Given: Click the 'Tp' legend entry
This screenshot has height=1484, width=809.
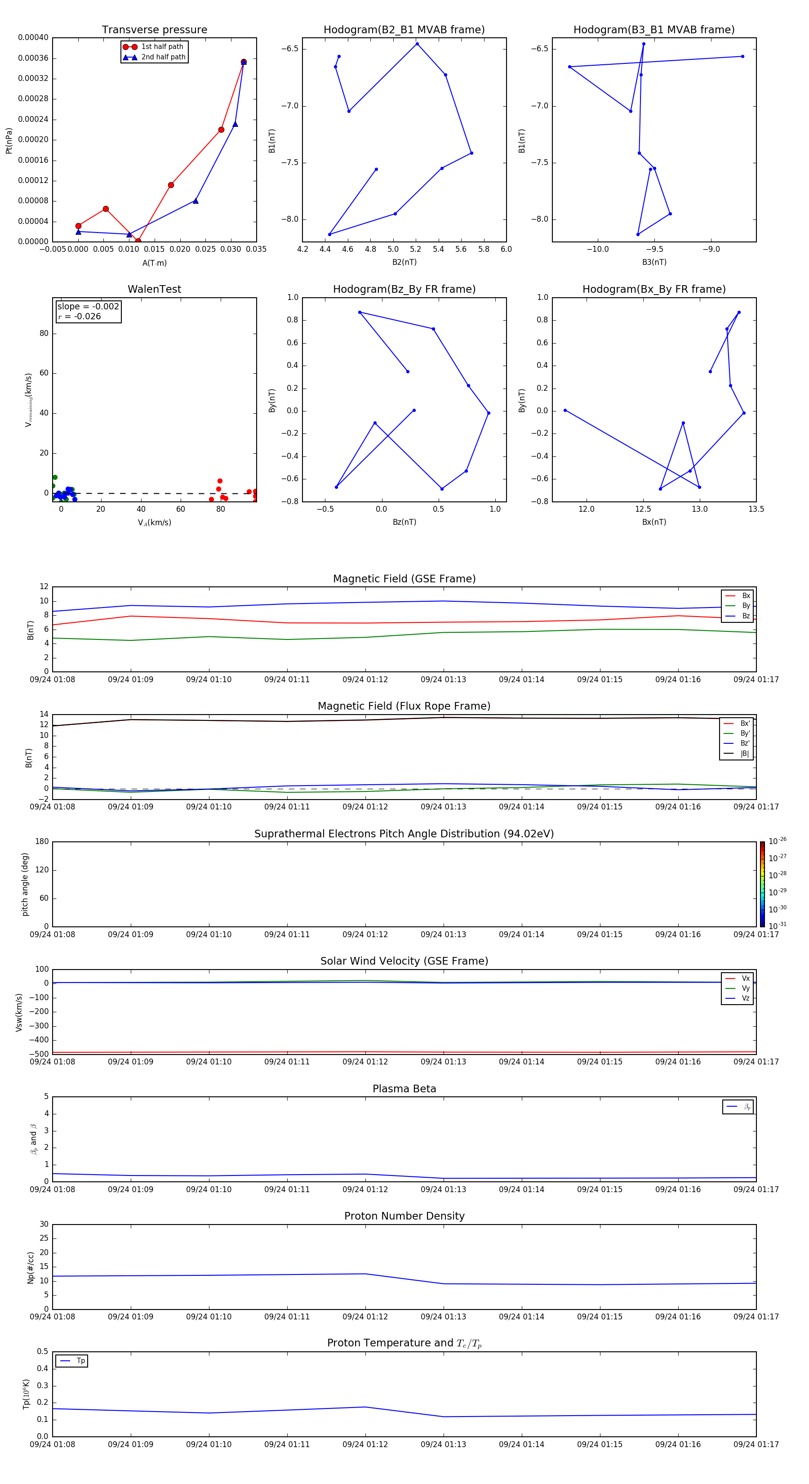Looking at the screenshot, I should [x=71, y=1361].
